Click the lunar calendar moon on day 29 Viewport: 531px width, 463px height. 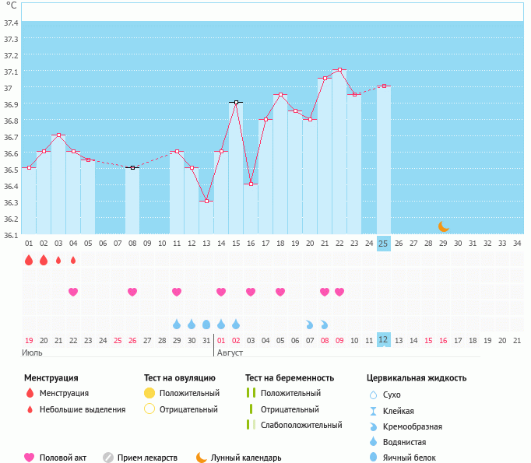pos(443,226)
